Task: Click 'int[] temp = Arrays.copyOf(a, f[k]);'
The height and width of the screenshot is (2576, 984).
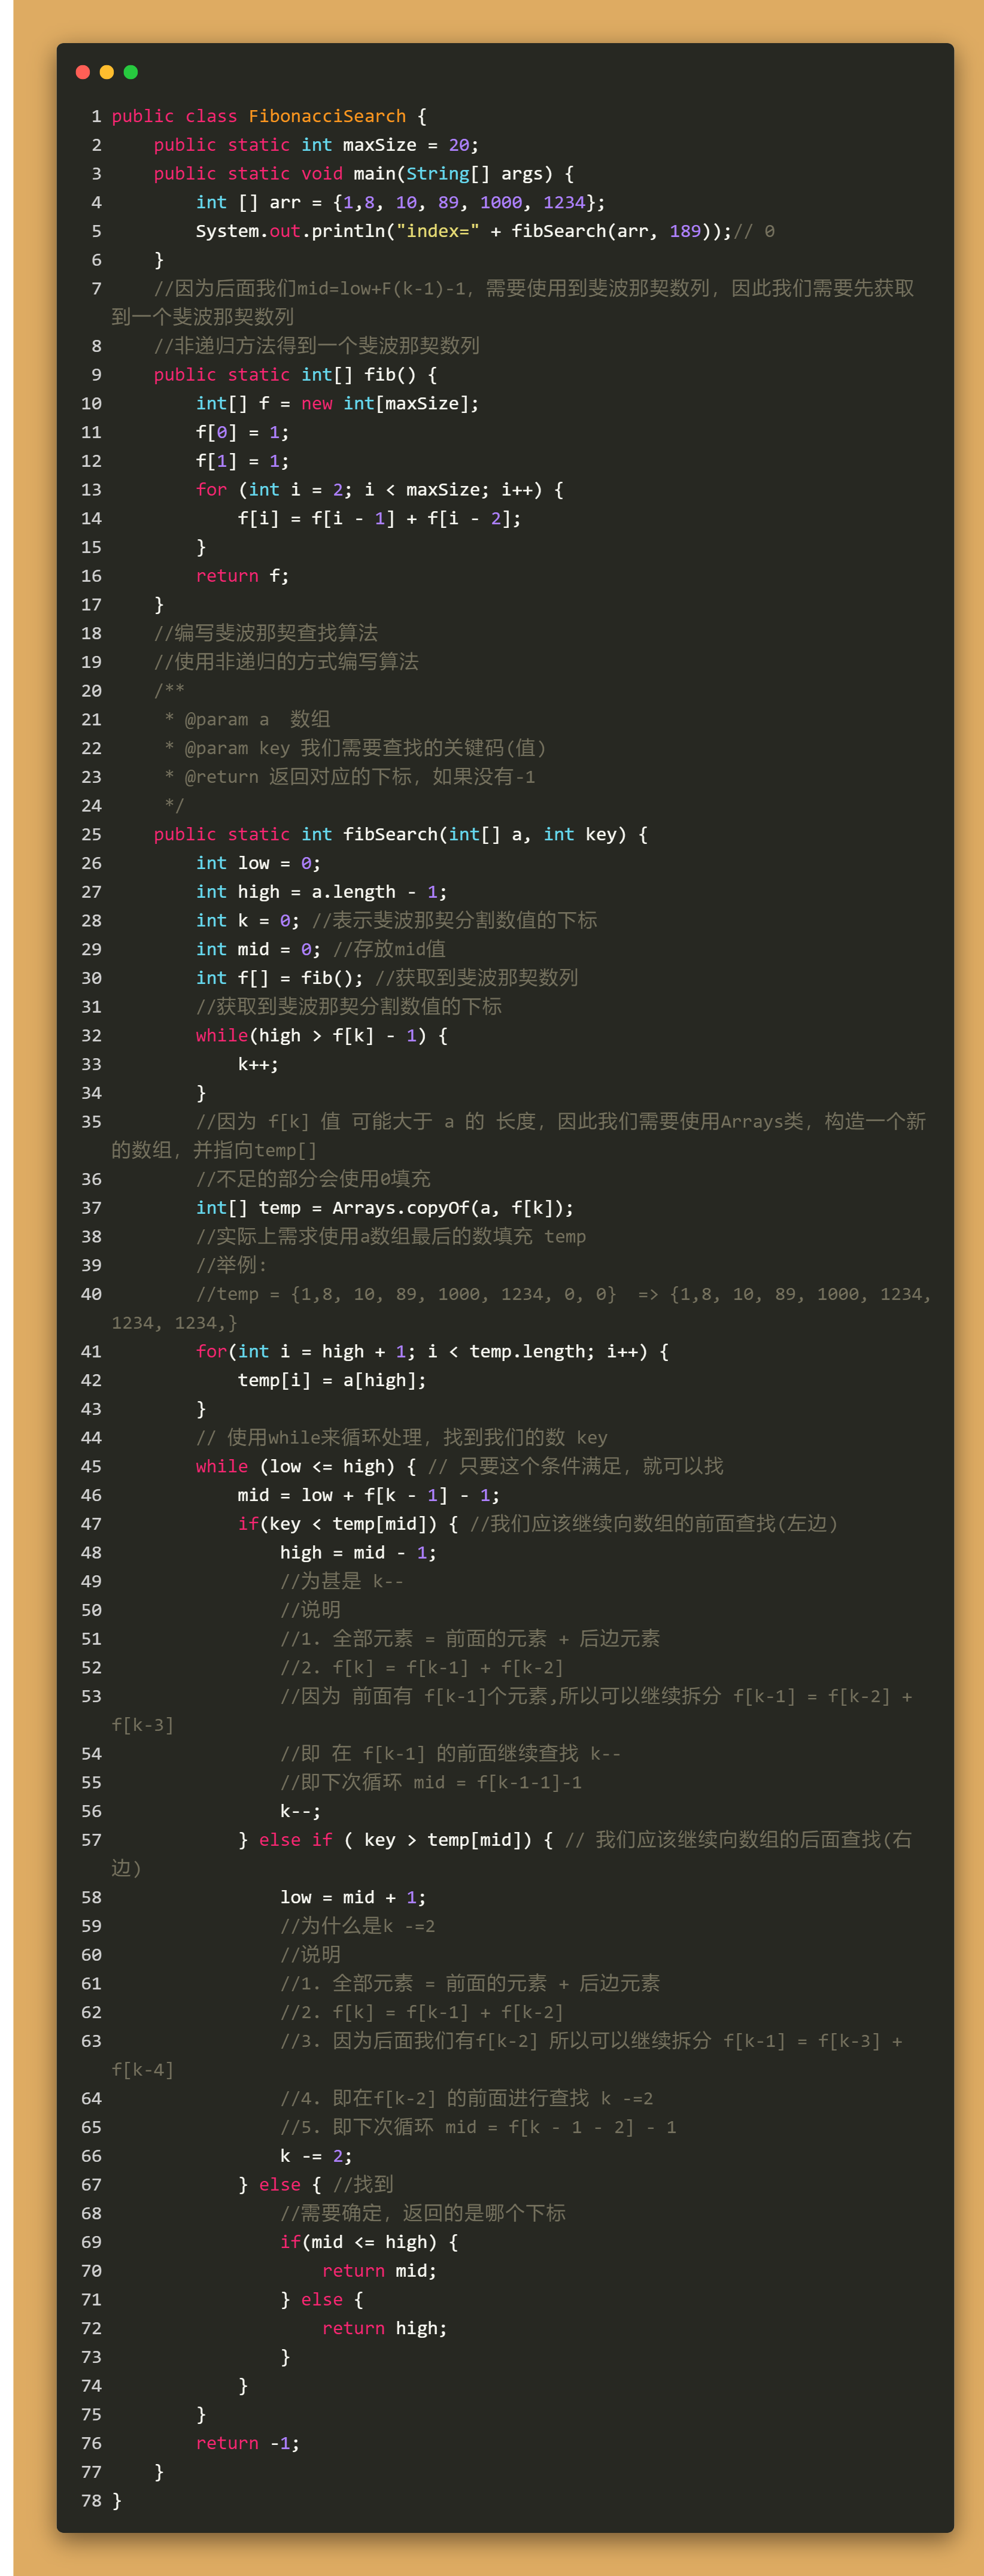Action: tap(385, 1208)
